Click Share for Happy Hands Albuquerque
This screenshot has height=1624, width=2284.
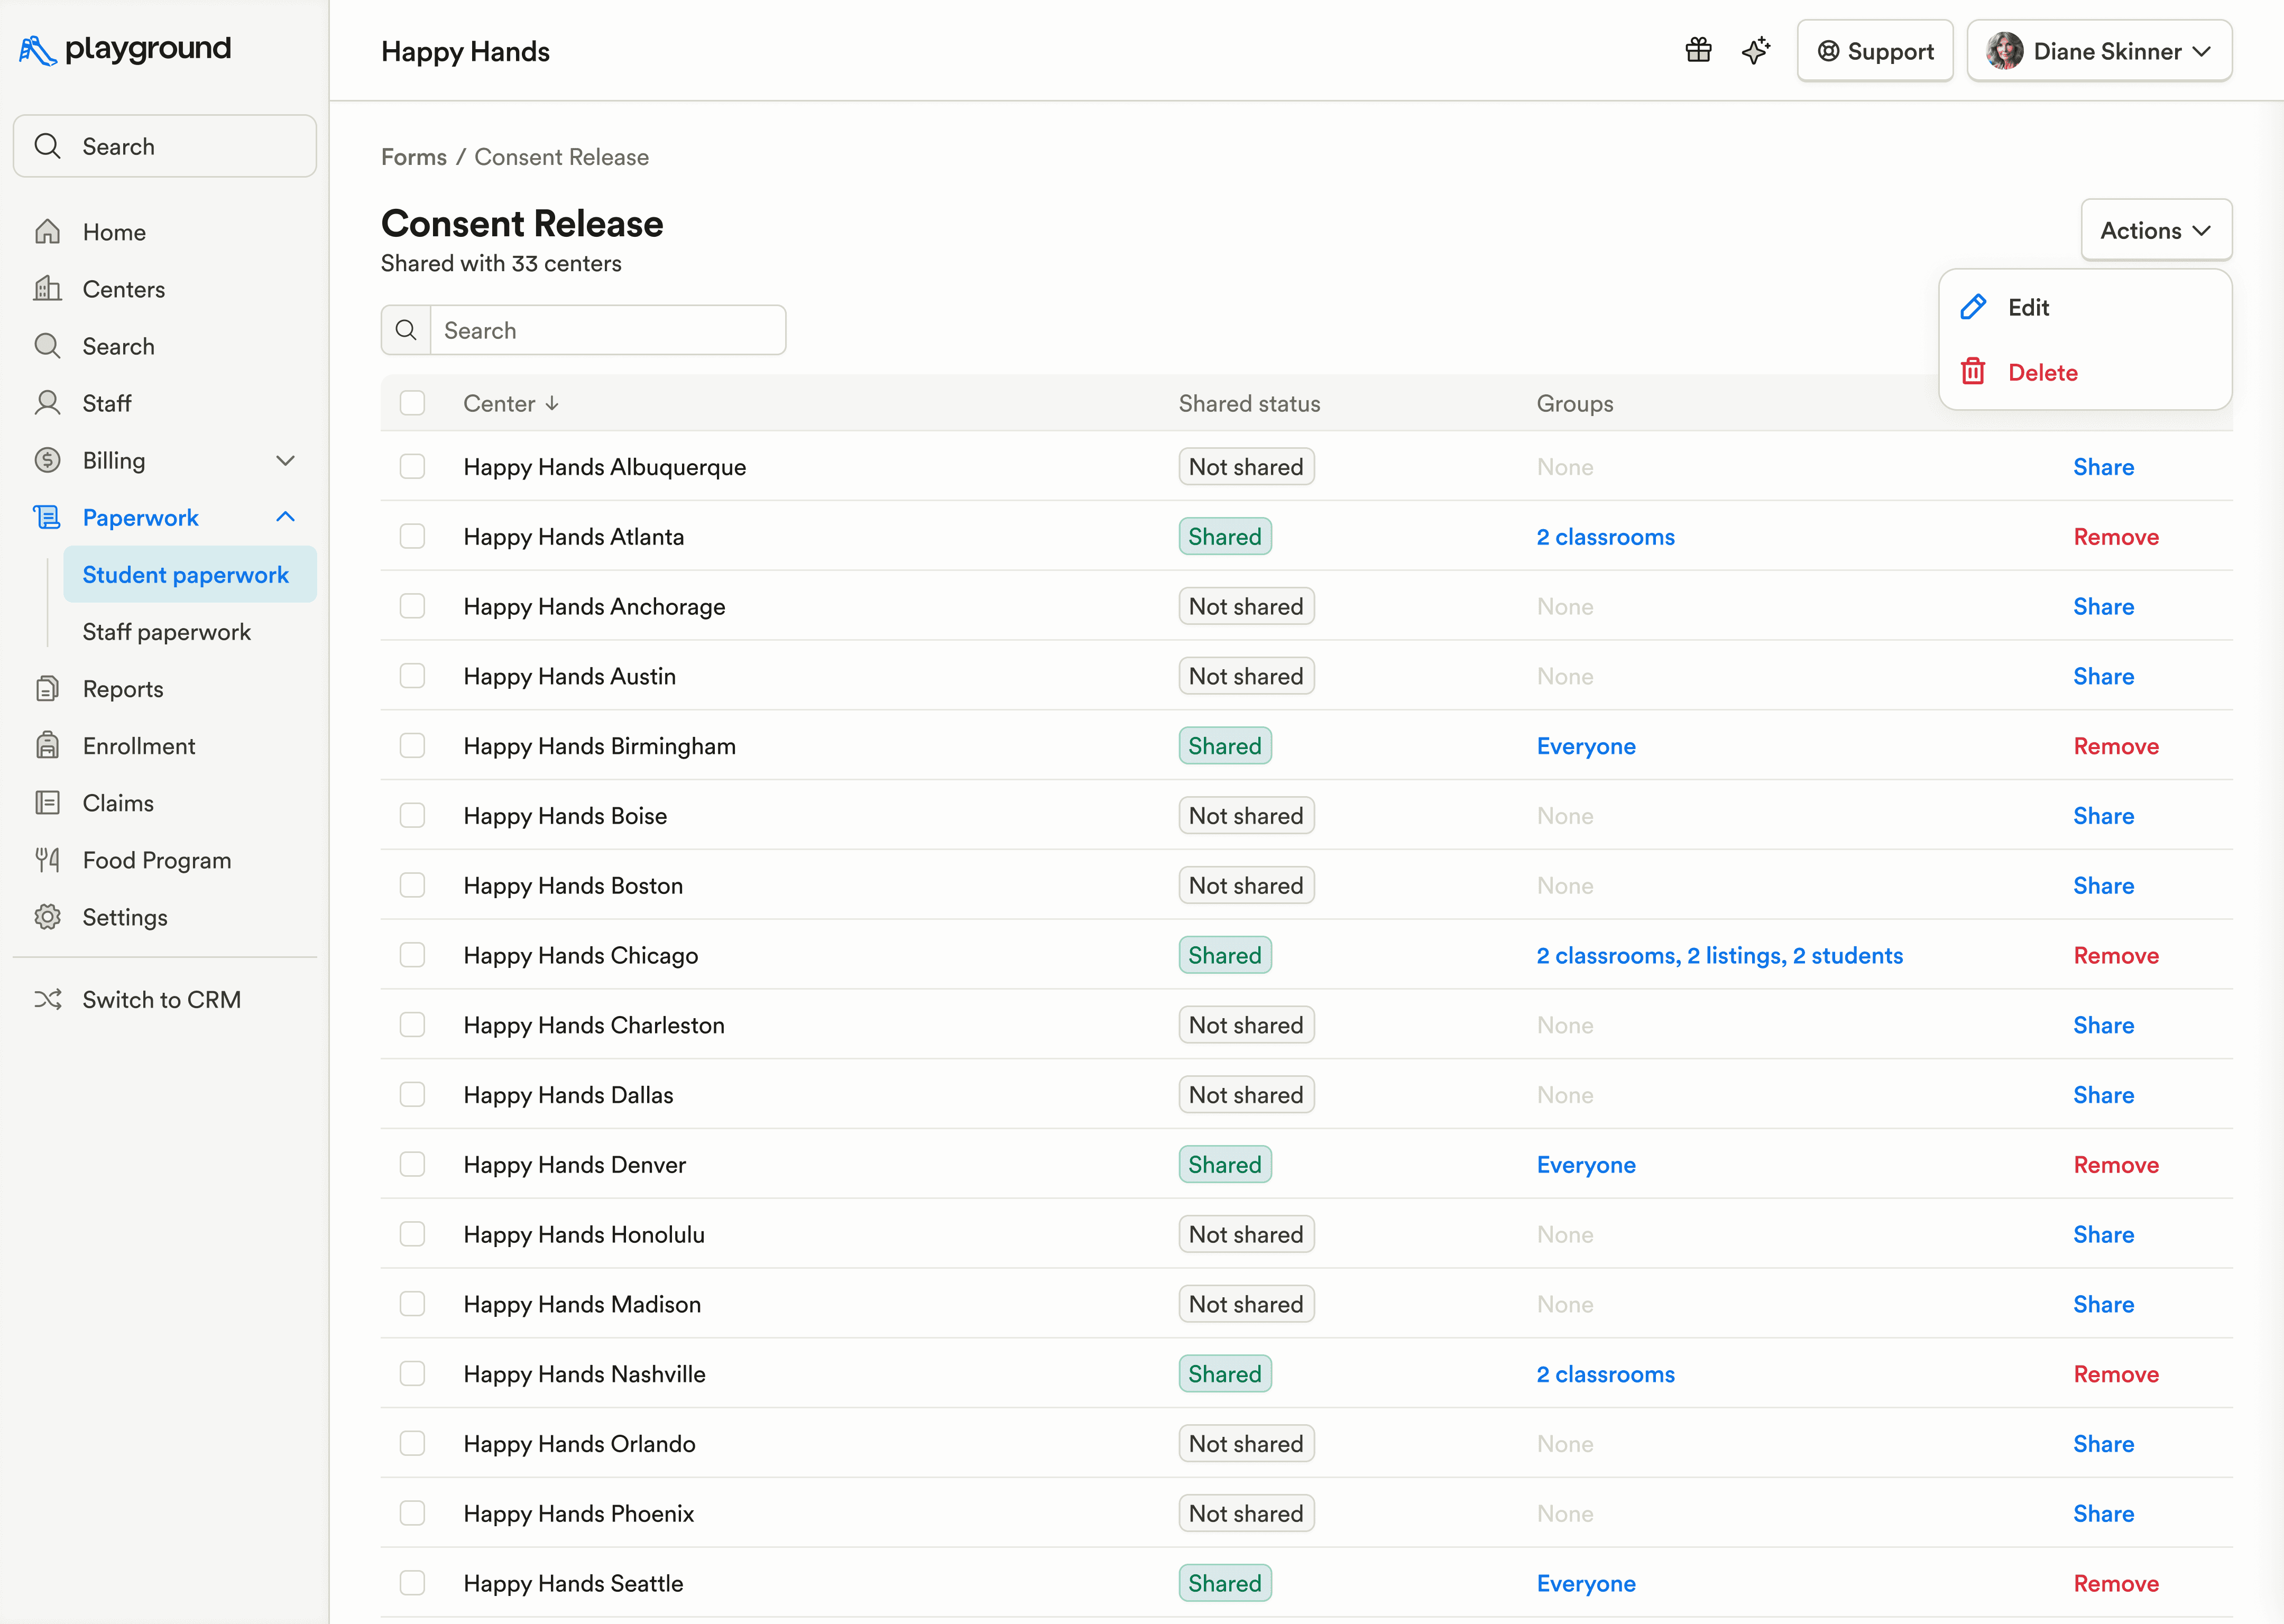tap(2103, 467)
